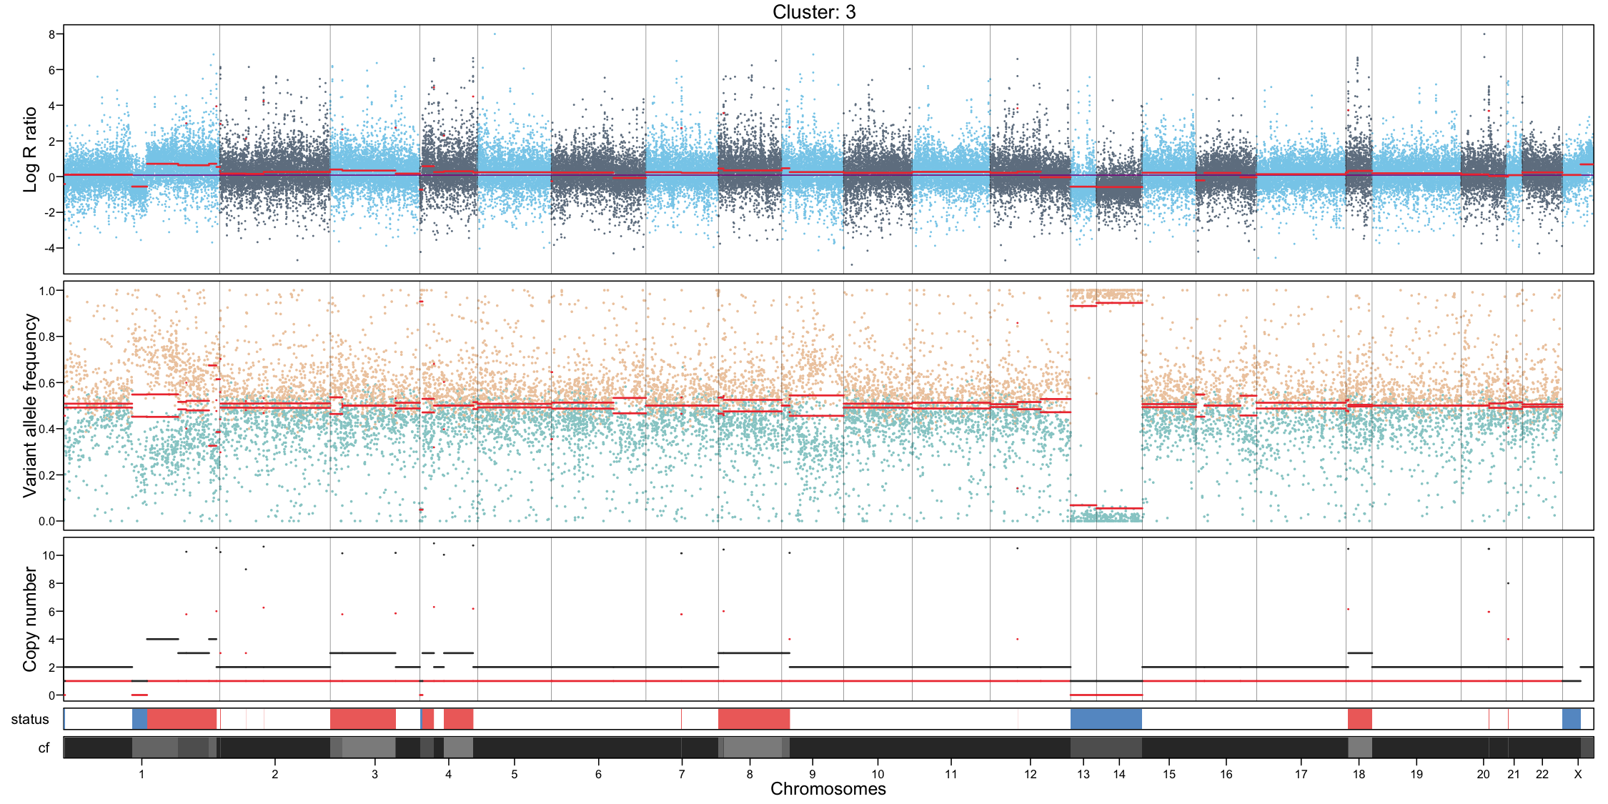Click the small red marker near chromosome 21 status track
This screenshot has width=1608, height=804.
1508,718
